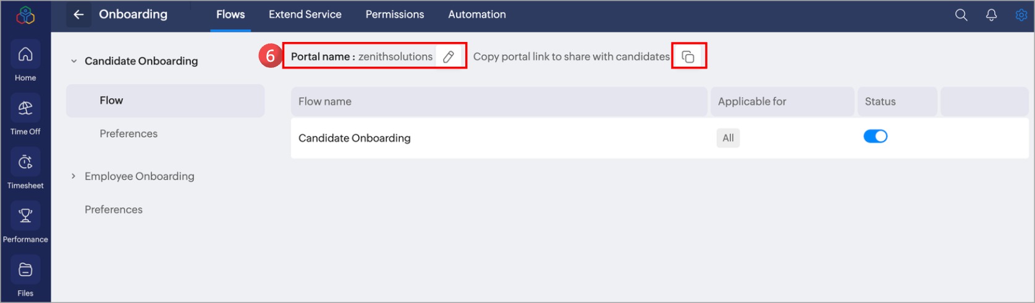Open the Files sidebar icon

coord(25,270)
